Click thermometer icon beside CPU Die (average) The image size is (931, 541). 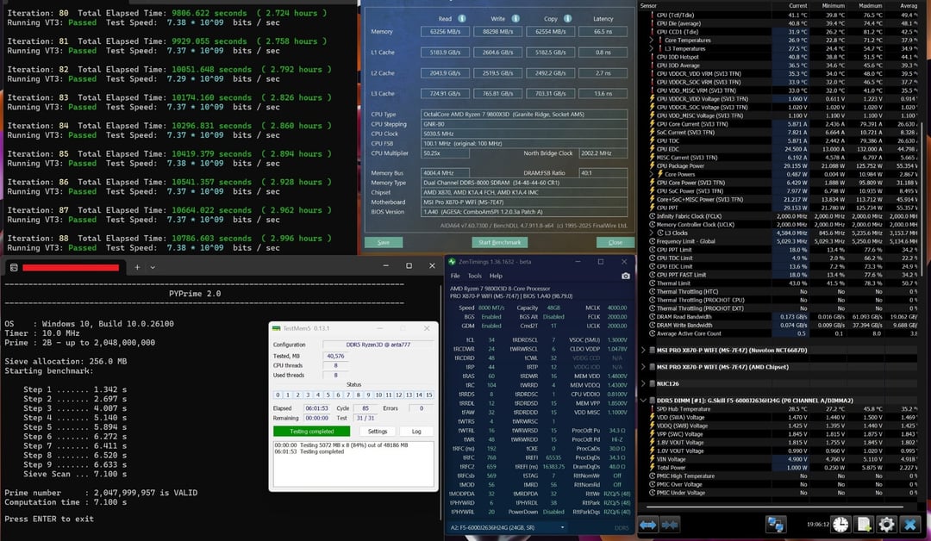(x=652, y=24)
